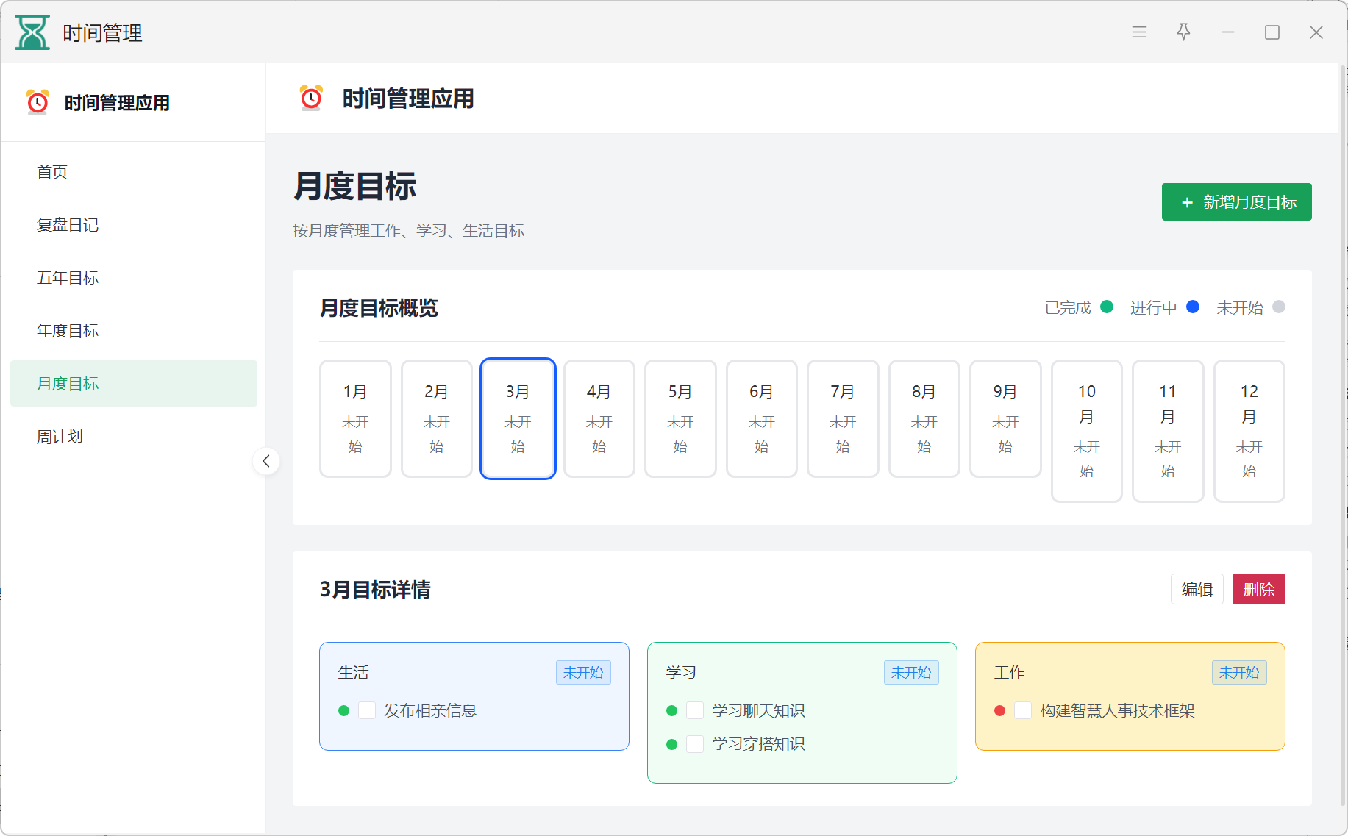Click the 新增月度目标 button
This screenshot has width=1348, height=836.
pyautogui.click(x=1236, y=202)
